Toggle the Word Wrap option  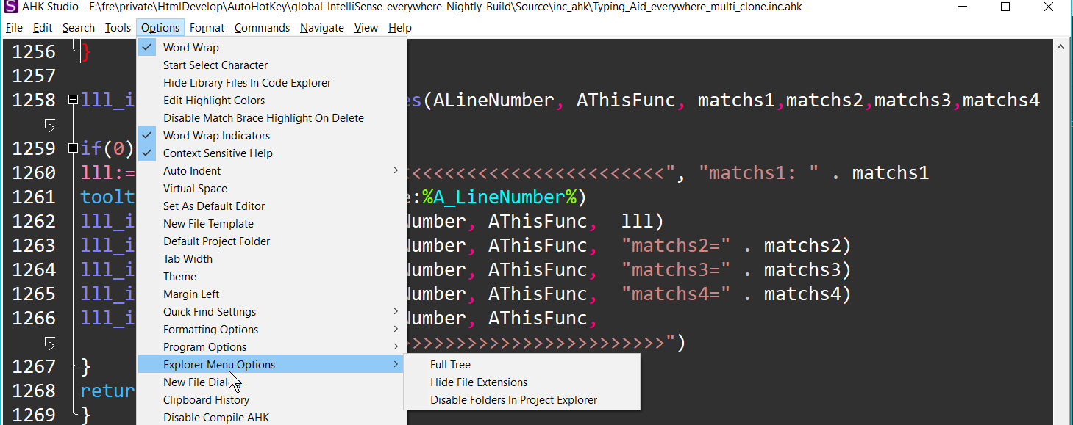[272, 48]
